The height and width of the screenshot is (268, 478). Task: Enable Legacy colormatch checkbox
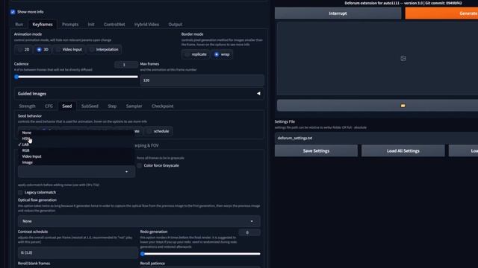[20, 192]
